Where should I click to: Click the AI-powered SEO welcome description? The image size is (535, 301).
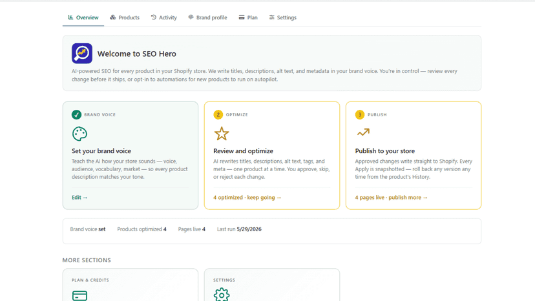pyautogui.click(x=264, y=75)
